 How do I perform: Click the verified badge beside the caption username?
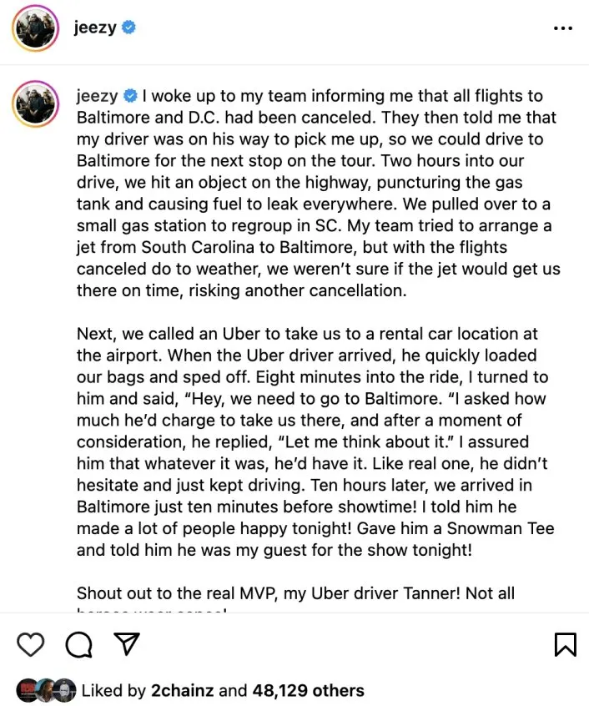(x=131, y=96)
